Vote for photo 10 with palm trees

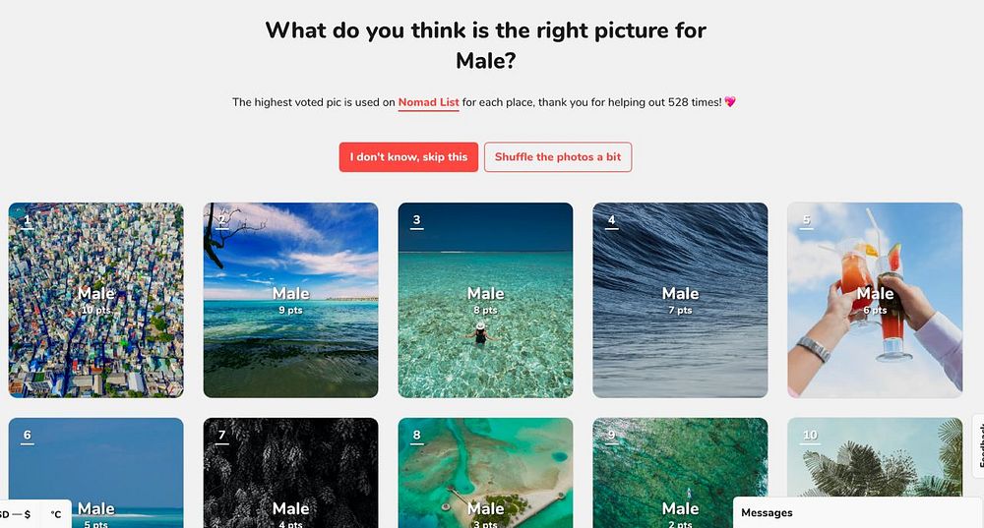(875, 458)
